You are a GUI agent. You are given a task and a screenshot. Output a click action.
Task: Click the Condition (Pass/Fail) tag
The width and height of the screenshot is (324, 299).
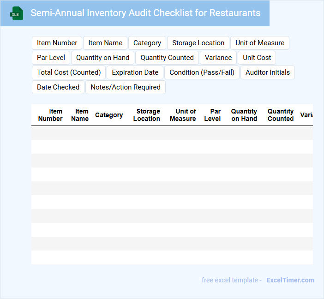[202, 72]
